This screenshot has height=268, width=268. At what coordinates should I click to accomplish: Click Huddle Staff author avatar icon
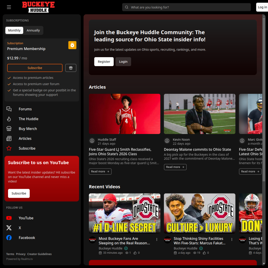tap(92, 141)
